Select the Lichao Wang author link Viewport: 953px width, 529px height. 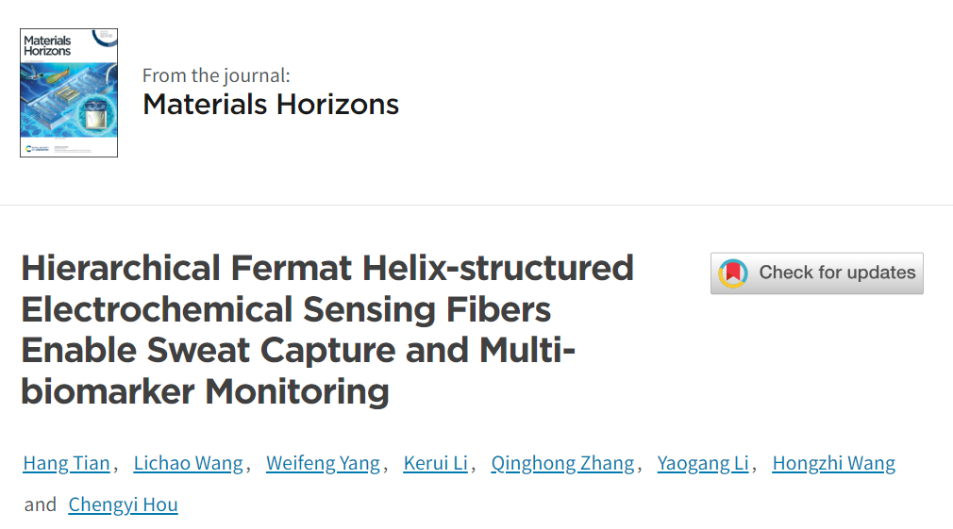[189, 463]
